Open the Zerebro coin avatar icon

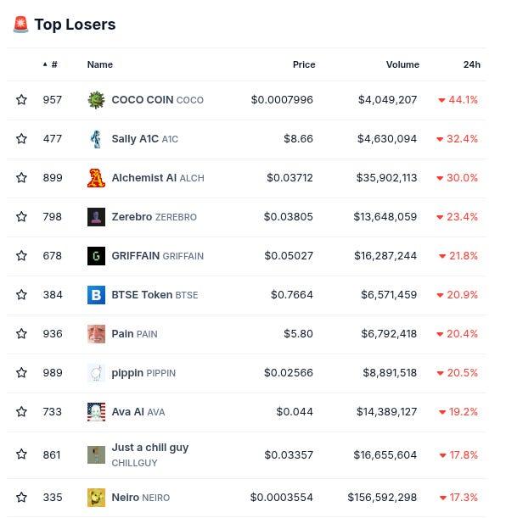[x=96, y=217]
